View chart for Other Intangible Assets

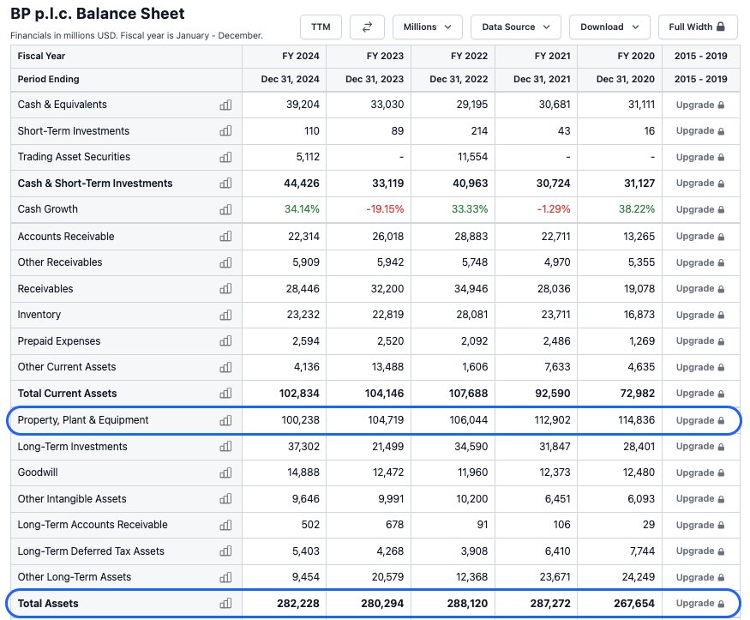[225, 499]
